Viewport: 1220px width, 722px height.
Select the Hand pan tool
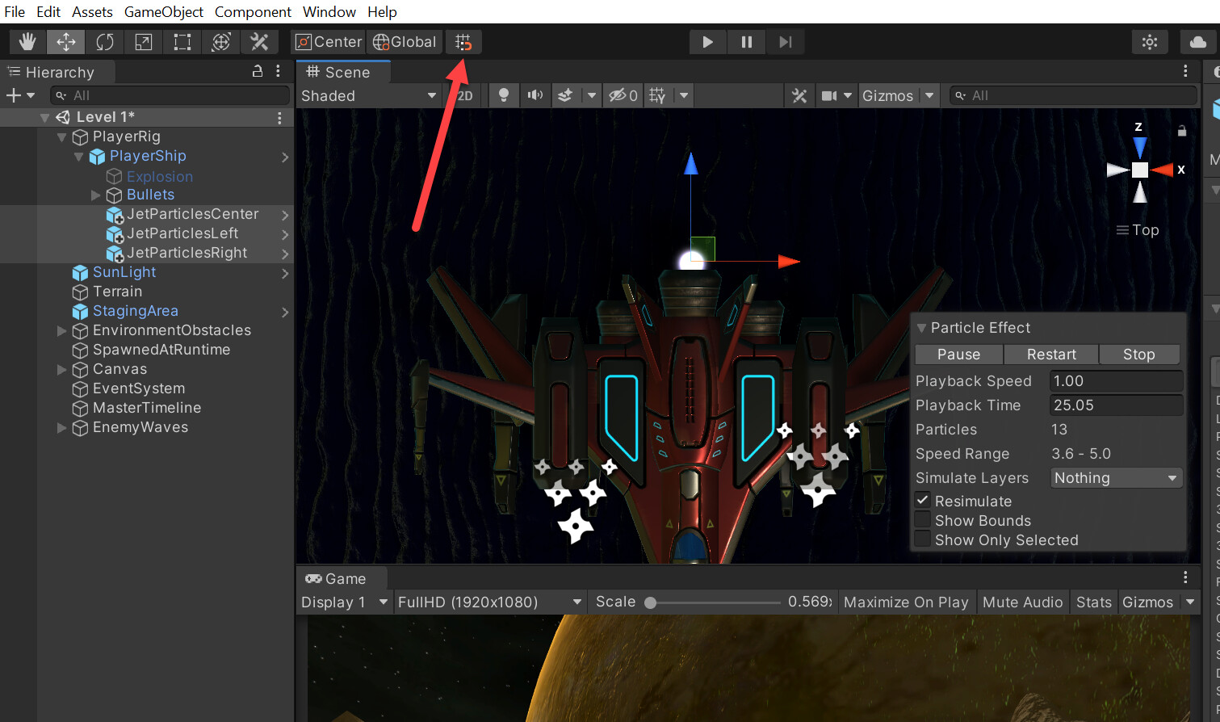[x=27, y=41]
